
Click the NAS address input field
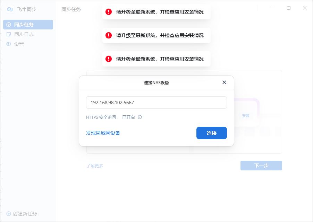156,103
